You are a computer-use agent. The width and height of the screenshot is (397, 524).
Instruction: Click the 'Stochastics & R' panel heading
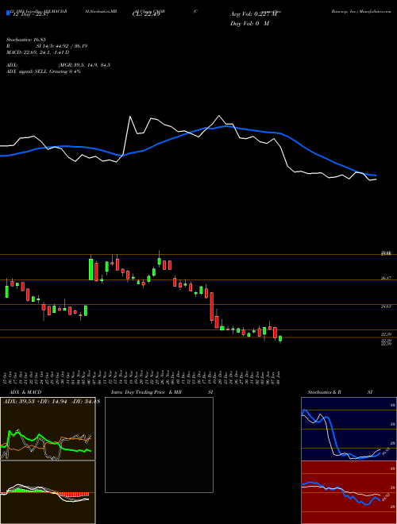[325, 392]
